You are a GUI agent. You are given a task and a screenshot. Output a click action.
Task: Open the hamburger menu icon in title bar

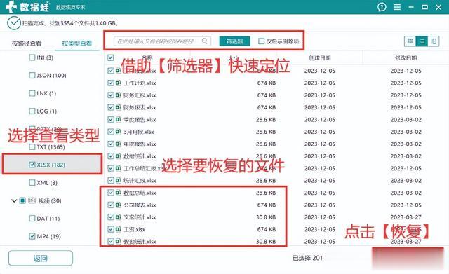coord(397,7)
